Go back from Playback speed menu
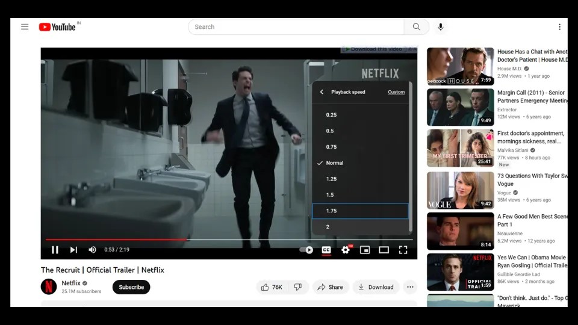Viewport: 578px width, 325px height. pos(322,91)
